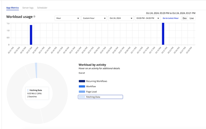
Task: Switch to the Server logs tab
Action: pyautogui.click(x=28, y=8)
